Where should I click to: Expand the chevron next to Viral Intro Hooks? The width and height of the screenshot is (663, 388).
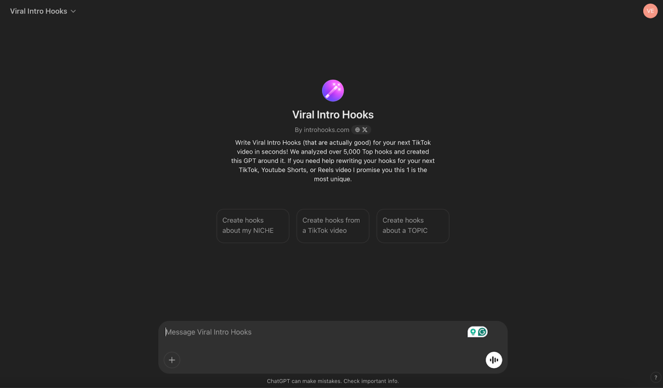coord(73,11)
